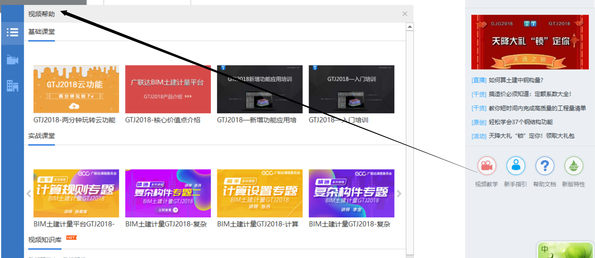Click caption BIM土建计量平台GTJ2018-
Viewport: 595px width, 258px height.
(74, 224)
